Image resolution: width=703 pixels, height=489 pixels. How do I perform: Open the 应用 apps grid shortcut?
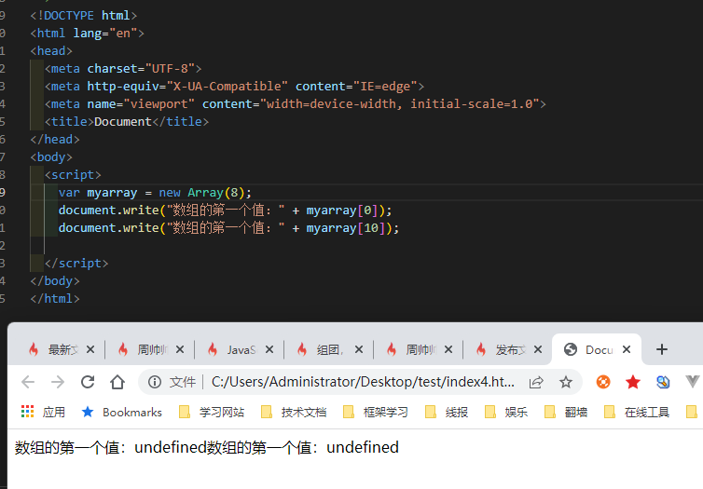[x=43, y=412]
